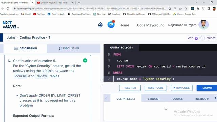This screenshot has height=122, width=217.
Task: Open the COURSE table tab
Action: (x=177, y=99)
